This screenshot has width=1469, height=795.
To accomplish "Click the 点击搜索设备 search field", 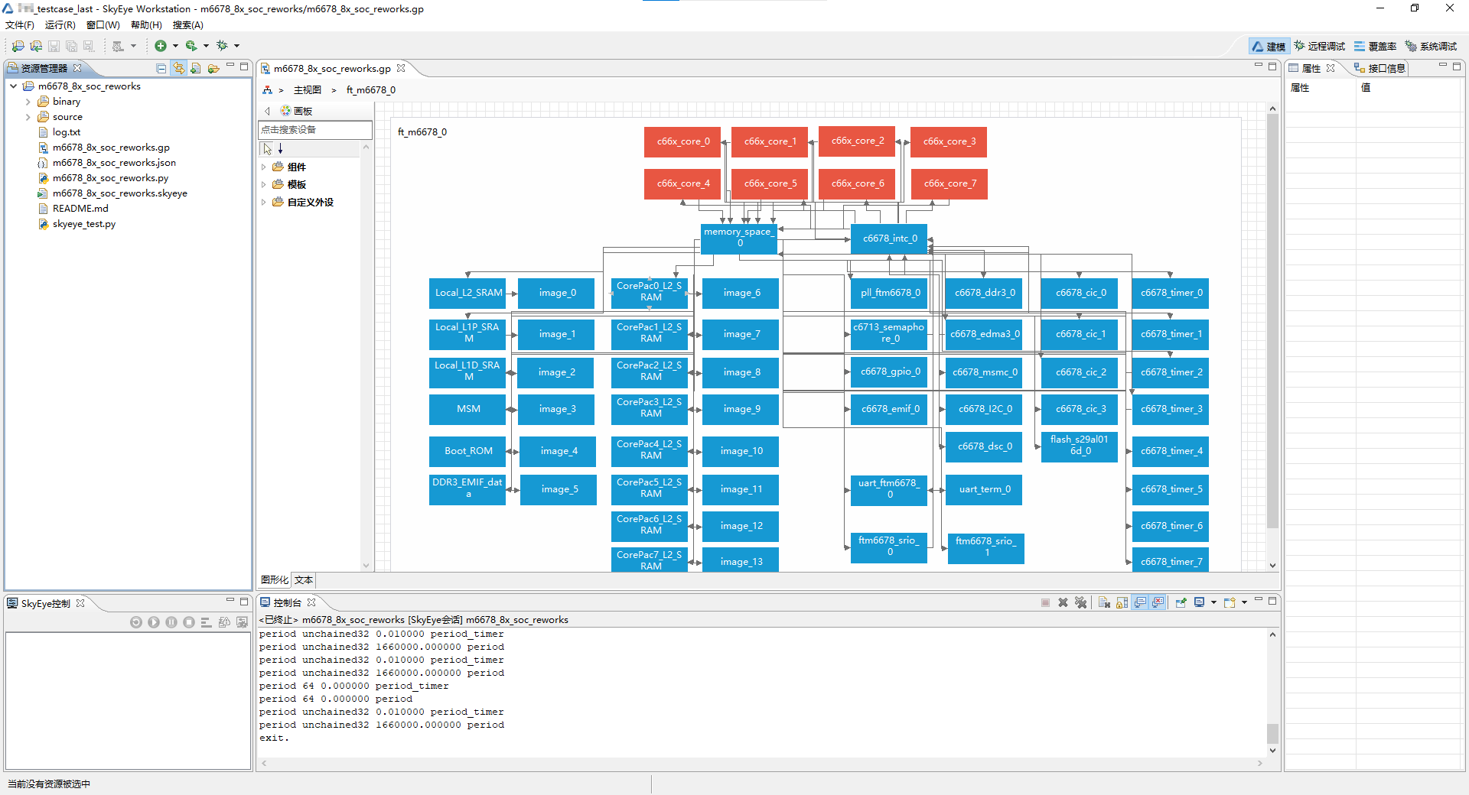I will (x=315, y=130).
